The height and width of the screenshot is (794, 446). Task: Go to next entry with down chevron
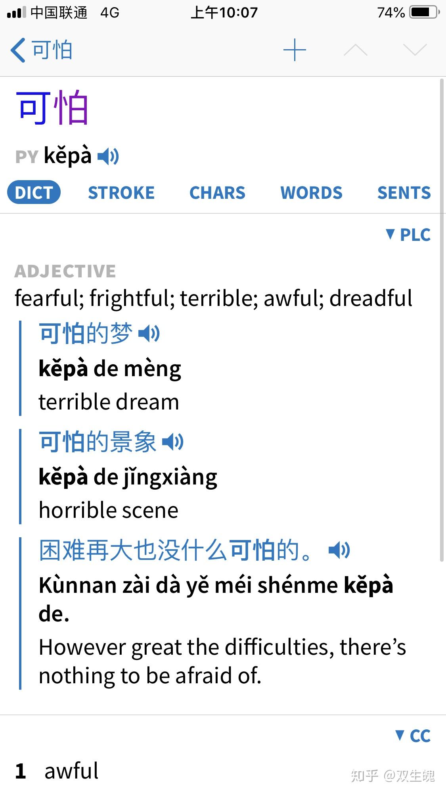415,50
